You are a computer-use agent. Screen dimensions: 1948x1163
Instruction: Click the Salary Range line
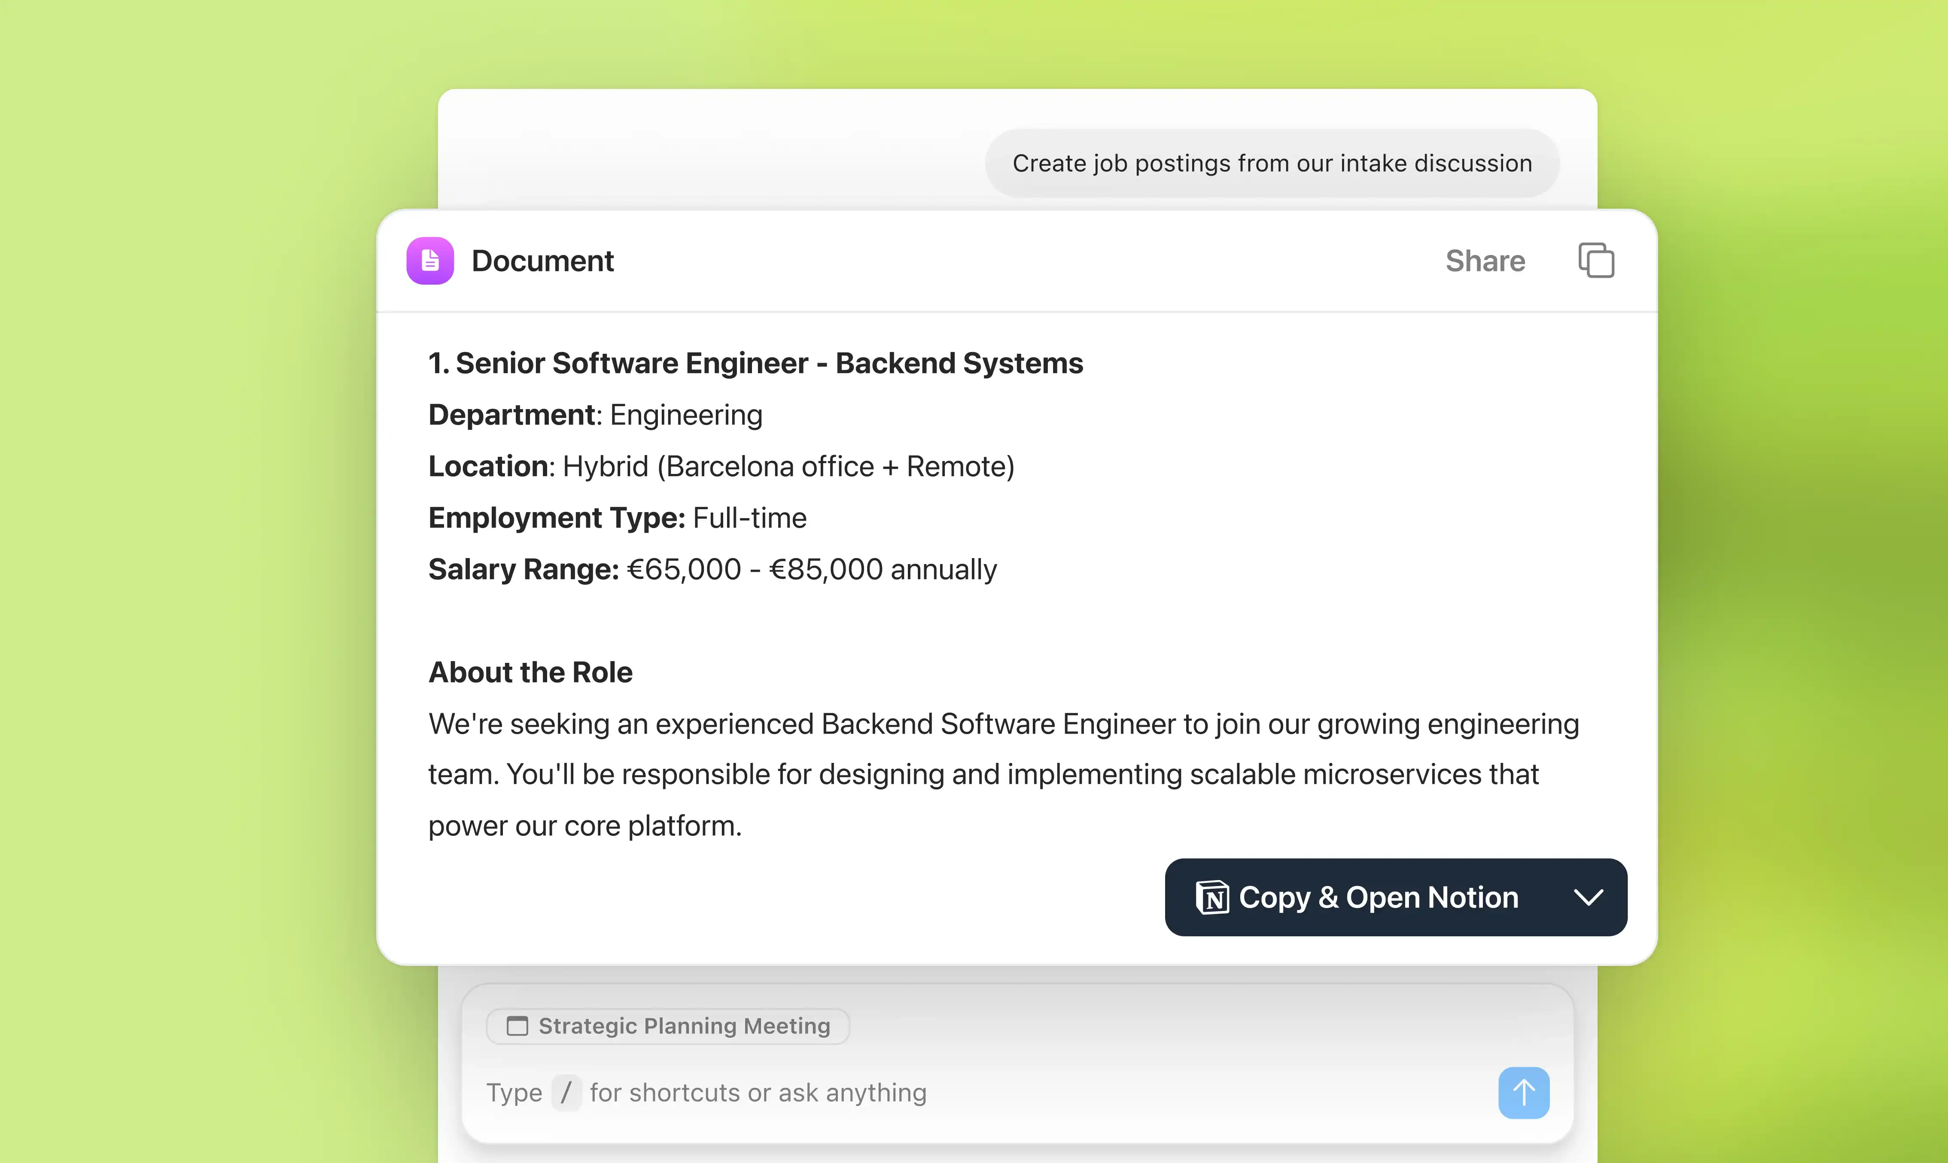712,570
